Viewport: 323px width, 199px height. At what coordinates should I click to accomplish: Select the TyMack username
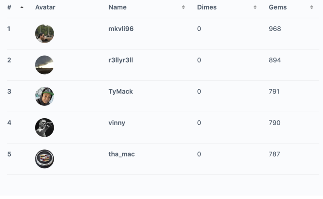point(121,92)
